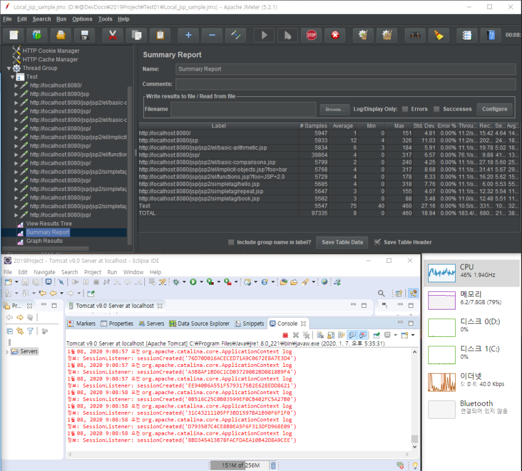Click the JMeter New test plan icon
This screenshot has height=471, width=522.
[x=13, y=35]
